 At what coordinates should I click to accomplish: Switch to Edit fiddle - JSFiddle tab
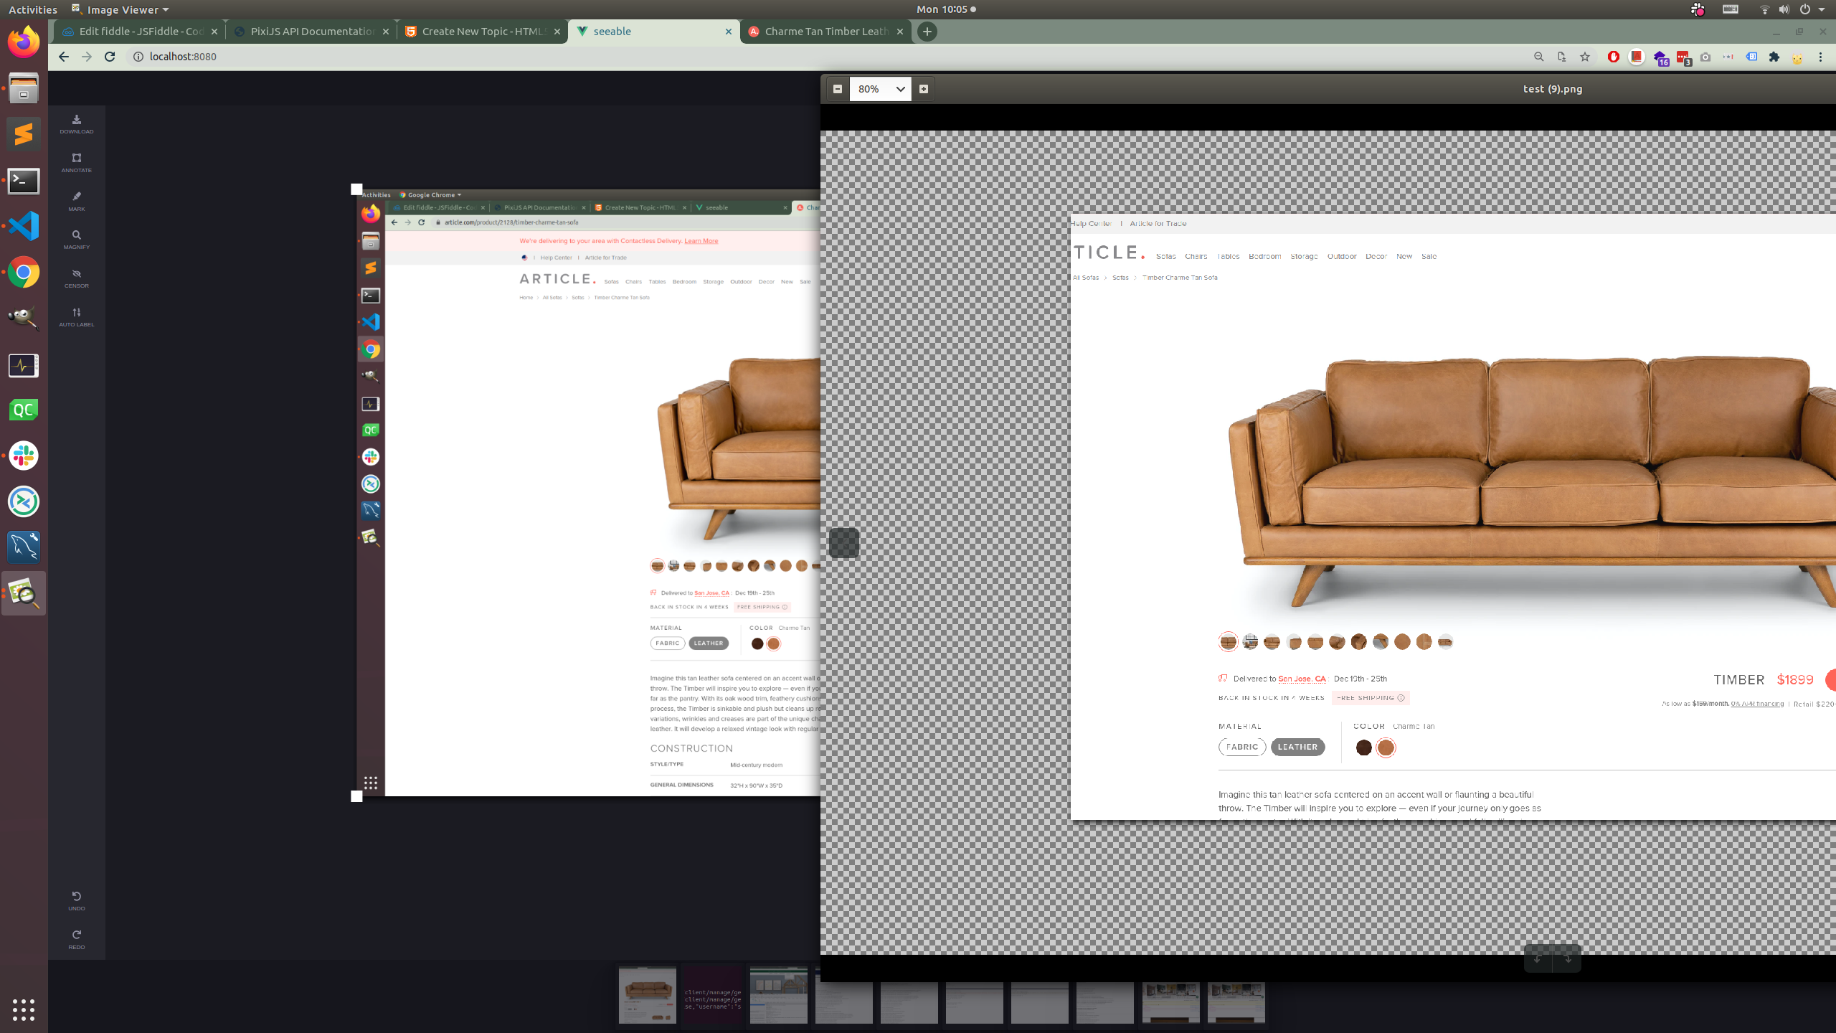140,32
